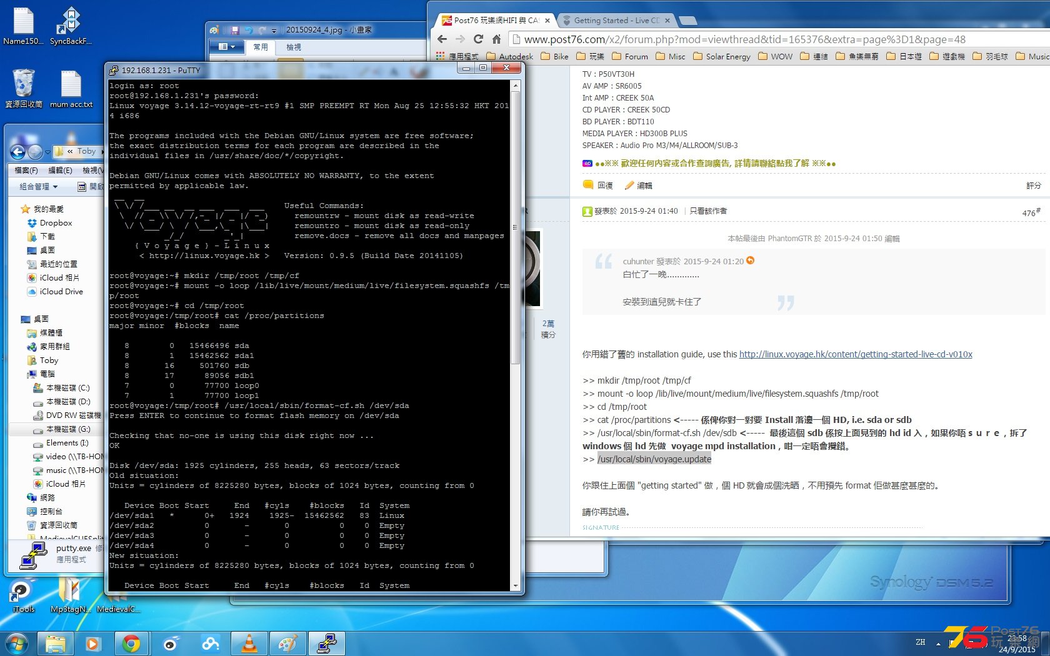
Task: Open iTools desktop shortcut
Action: (23, 595)
